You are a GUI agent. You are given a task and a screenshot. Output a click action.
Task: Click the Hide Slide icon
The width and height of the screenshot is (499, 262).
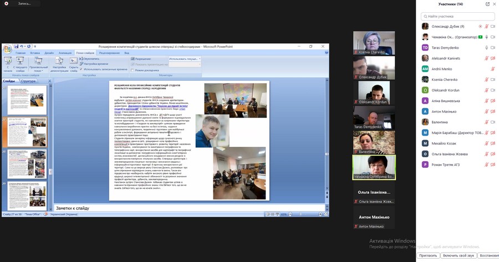tap(74, 62)
